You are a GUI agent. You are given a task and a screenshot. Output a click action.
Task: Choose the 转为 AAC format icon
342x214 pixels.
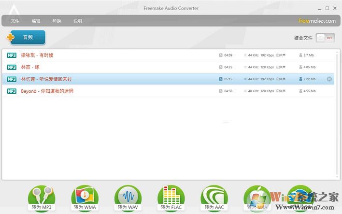214,198
